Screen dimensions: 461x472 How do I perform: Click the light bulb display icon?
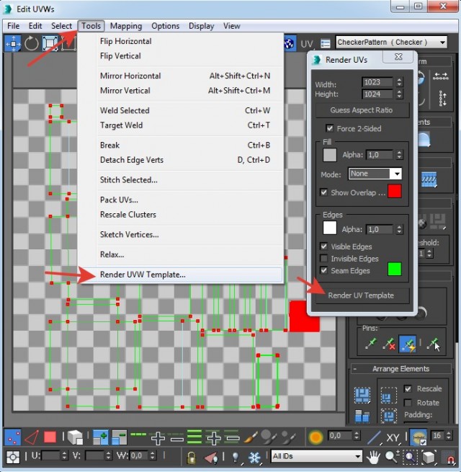(236, 458)
